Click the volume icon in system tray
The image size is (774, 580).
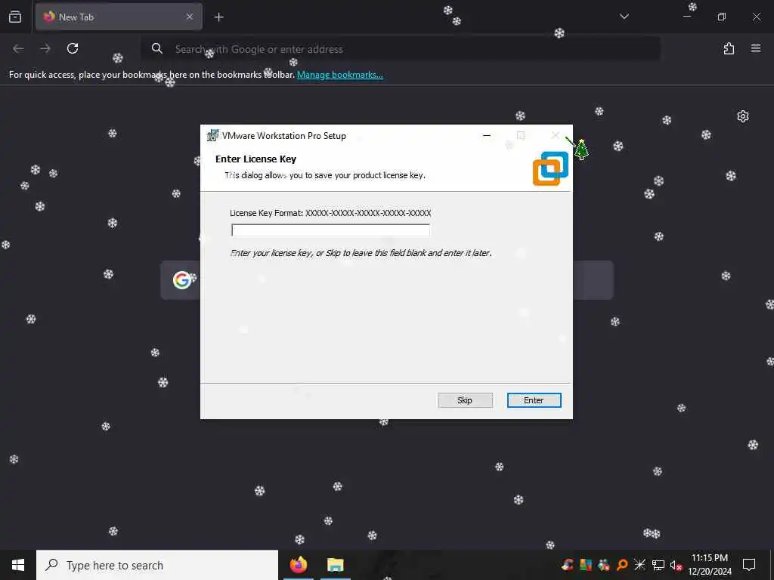click(x=676, y=565)
